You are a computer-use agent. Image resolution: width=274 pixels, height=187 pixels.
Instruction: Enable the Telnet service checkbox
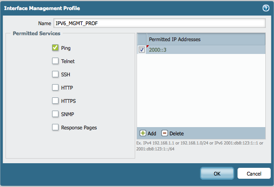55,61
